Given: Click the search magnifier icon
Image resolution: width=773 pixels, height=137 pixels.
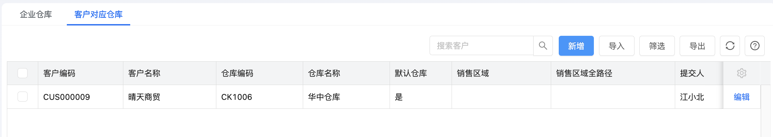Looking at the screenshot, I should 543,46.
